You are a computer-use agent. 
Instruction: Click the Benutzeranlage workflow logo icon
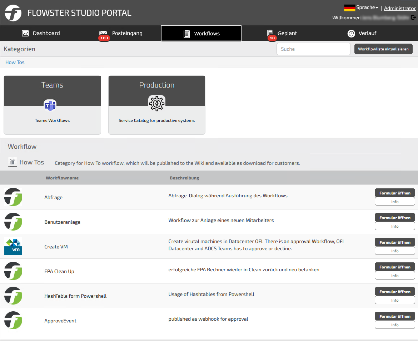(x=13, y=222)
